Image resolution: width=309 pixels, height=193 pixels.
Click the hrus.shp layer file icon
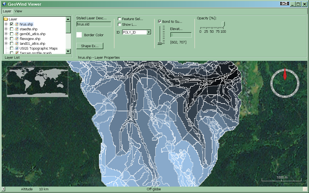pos(17,24)
